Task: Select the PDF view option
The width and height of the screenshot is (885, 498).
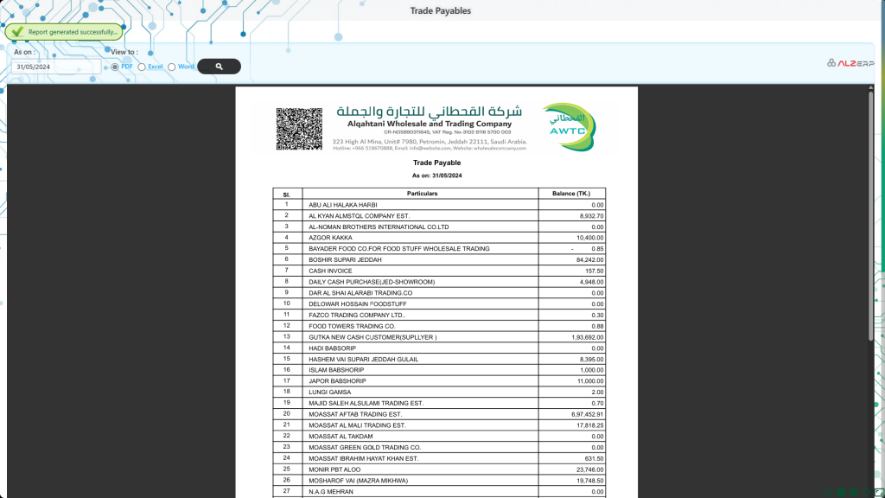Action: pyautogui.click(x=115, y=67)
